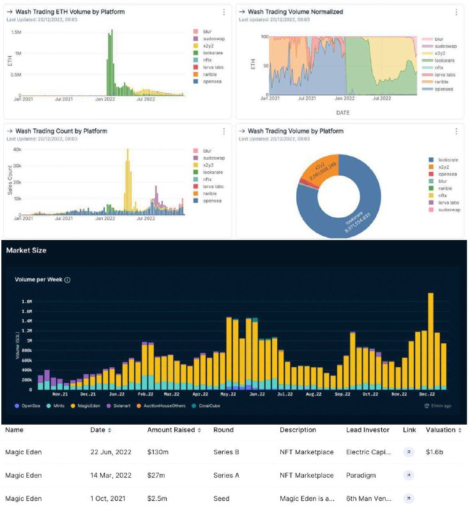Click the Market Size heading
Viewport: 470px width, 511px height.
coord(26,250)
